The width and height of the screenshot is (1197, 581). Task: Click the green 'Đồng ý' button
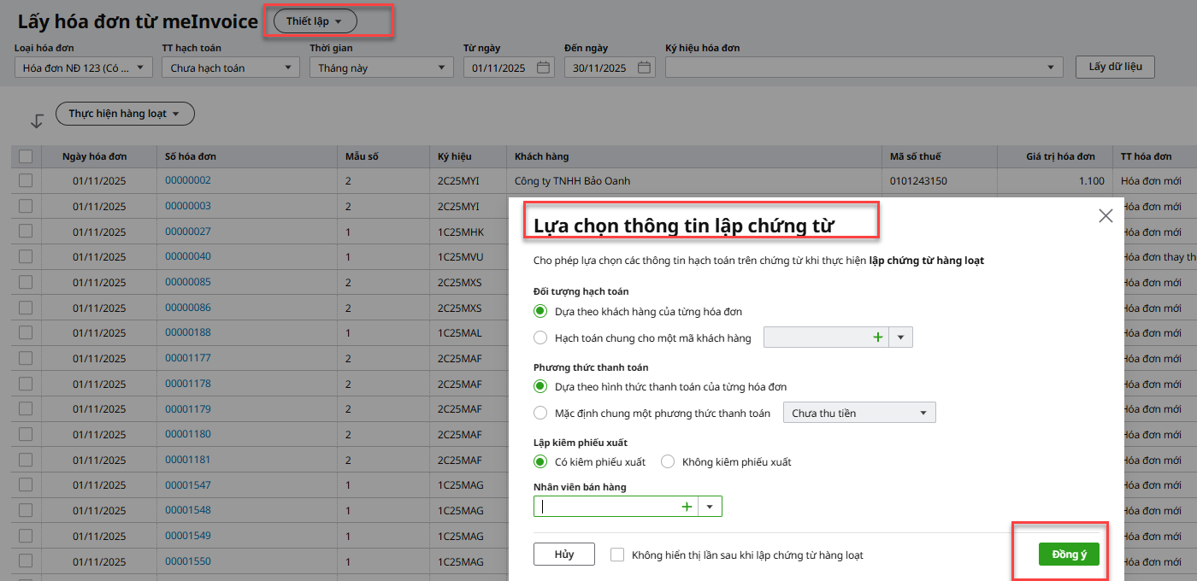coord(1069,555)
